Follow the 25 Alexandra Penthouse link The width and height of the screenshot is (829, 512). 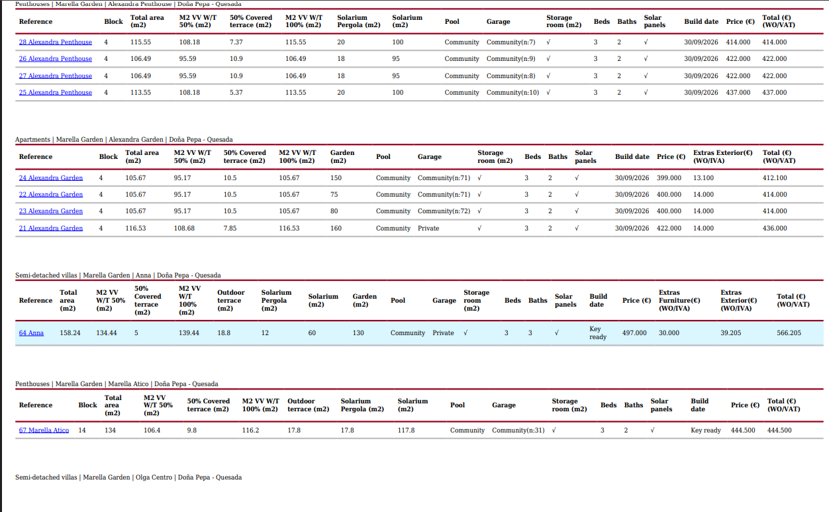tap(55, 93)
